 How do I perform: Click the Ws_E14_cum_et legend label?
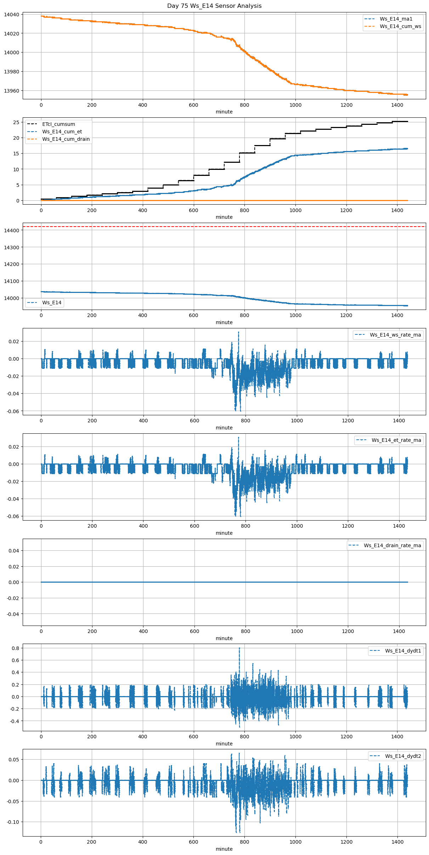tap(62, 132)
